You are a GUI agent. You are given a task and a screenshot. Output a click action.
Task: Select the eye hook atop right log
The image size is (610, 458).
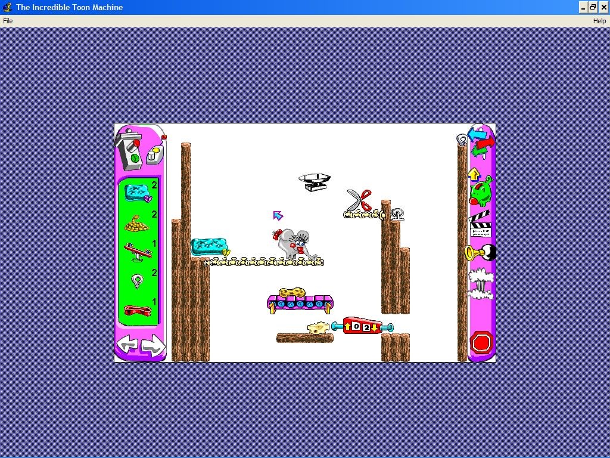pyautogui.click(x=462, y=140)
